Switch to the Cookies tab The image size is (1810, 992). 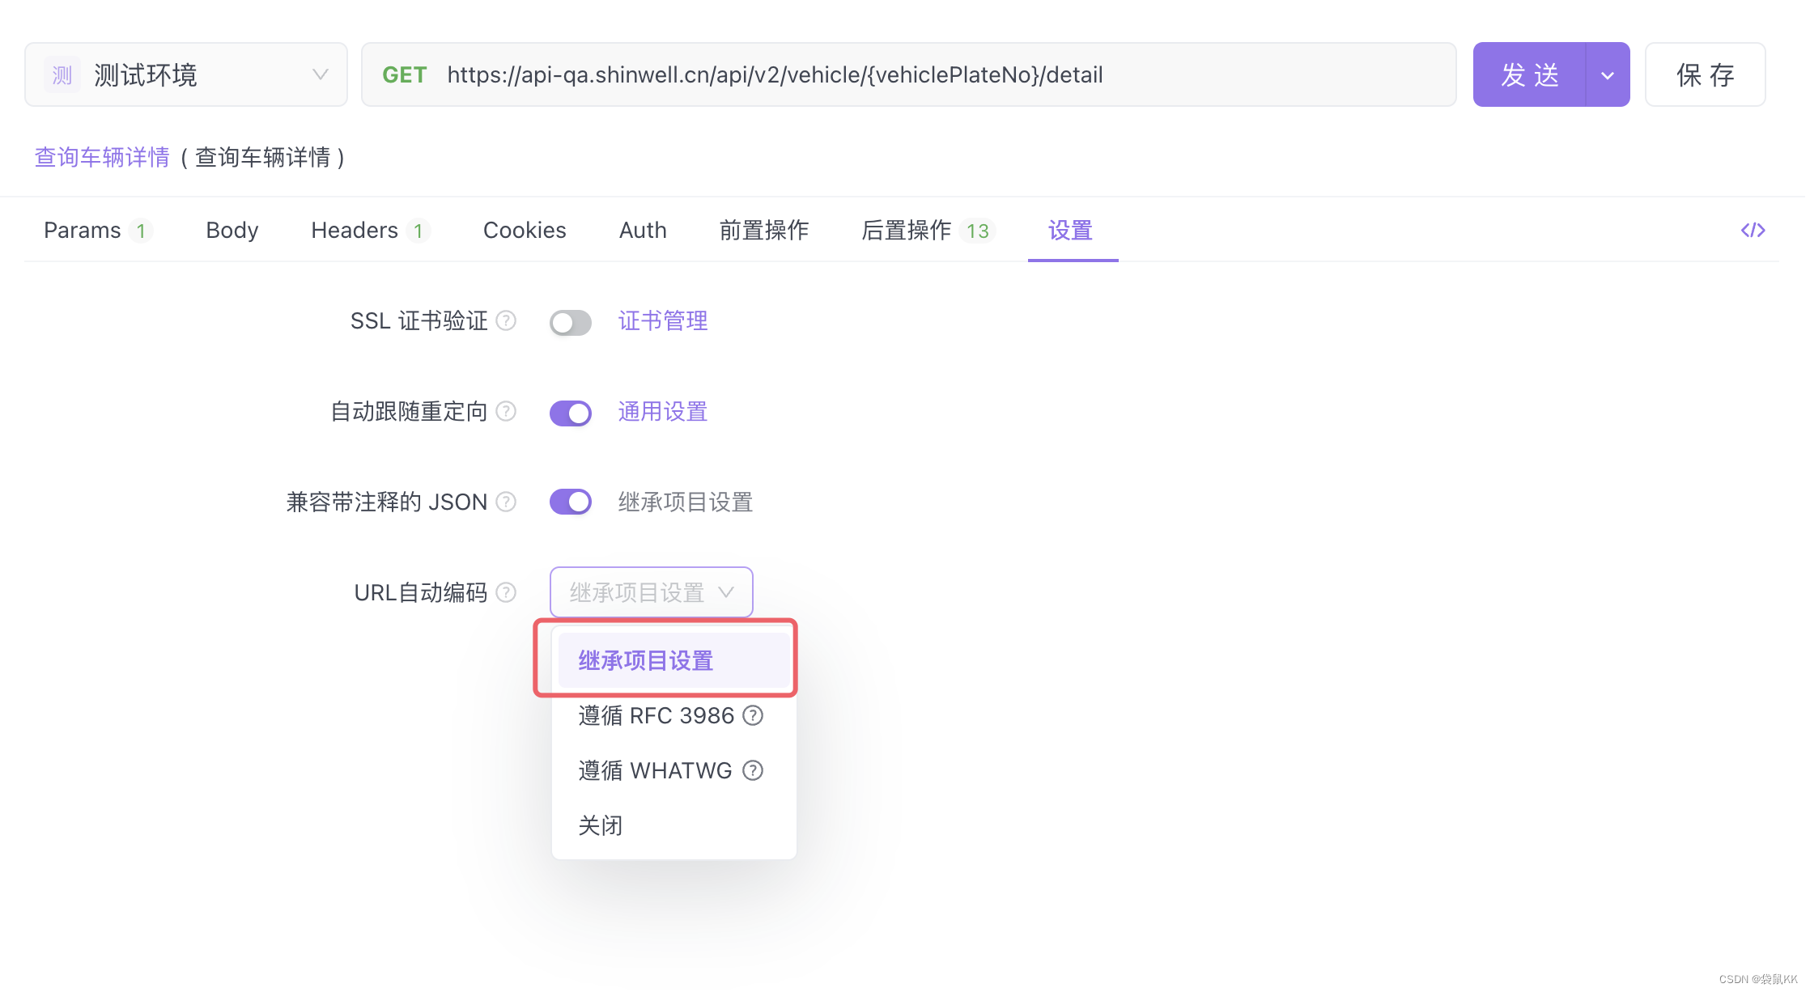tap(524, 230)
